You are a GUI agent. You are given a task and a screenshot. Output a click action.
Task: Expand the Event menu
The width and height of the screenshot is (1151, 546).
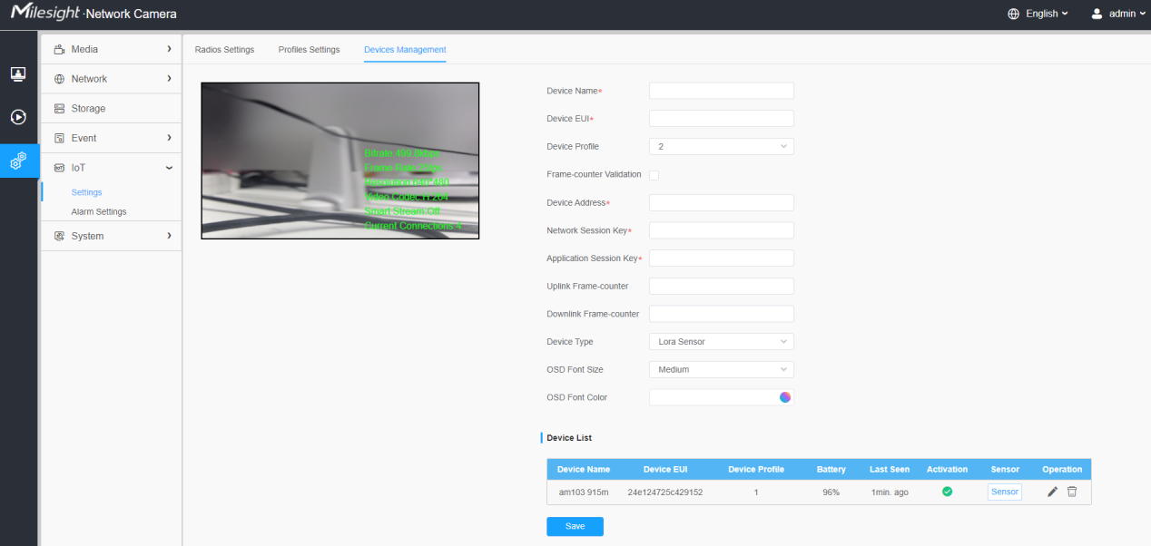(169, 138)
